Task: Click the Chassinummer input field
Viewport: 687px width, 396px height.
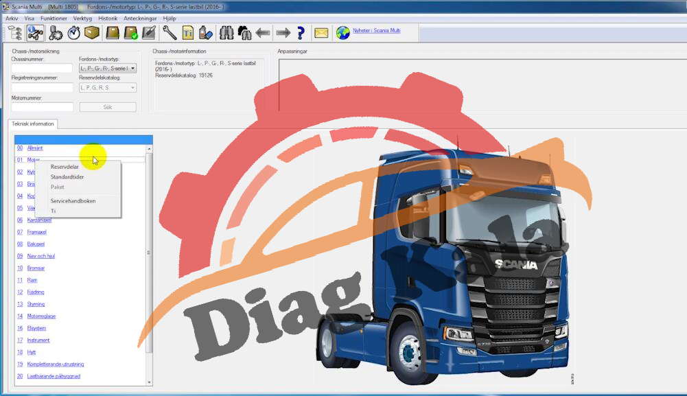Action: tap(42, 69)
